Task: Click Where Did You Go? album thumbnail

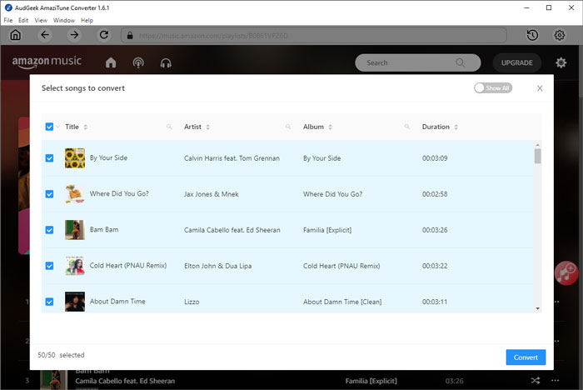Action: pyautogui.click(x=75, y=194)
